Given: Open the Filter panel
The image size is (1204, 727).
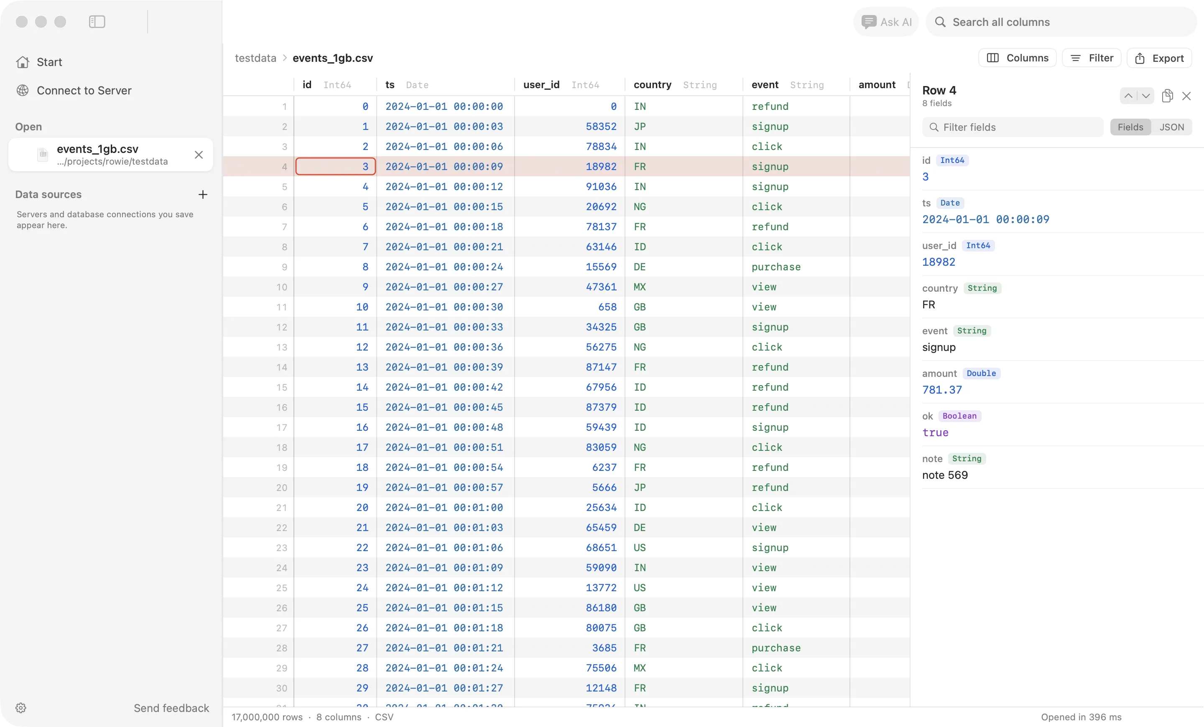Looking at the screenshot, I should tap(1091, 58).
